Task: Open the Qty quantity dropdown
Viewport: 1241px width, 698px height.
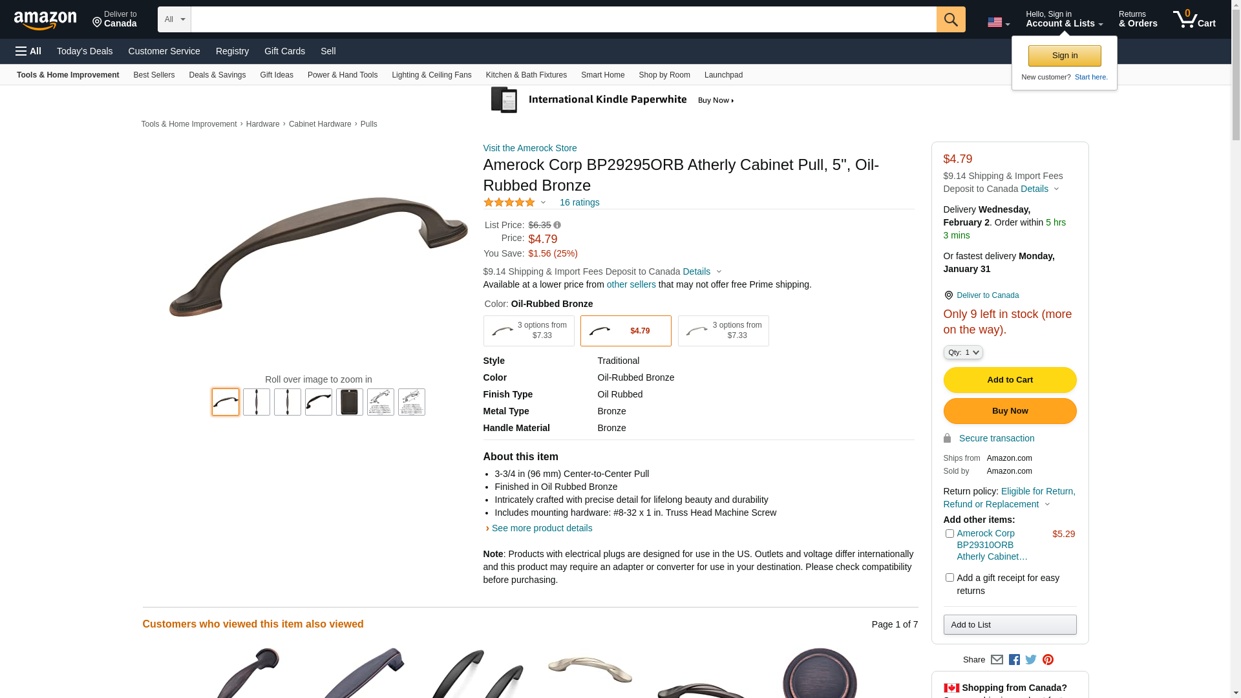Action: point(963,352)
